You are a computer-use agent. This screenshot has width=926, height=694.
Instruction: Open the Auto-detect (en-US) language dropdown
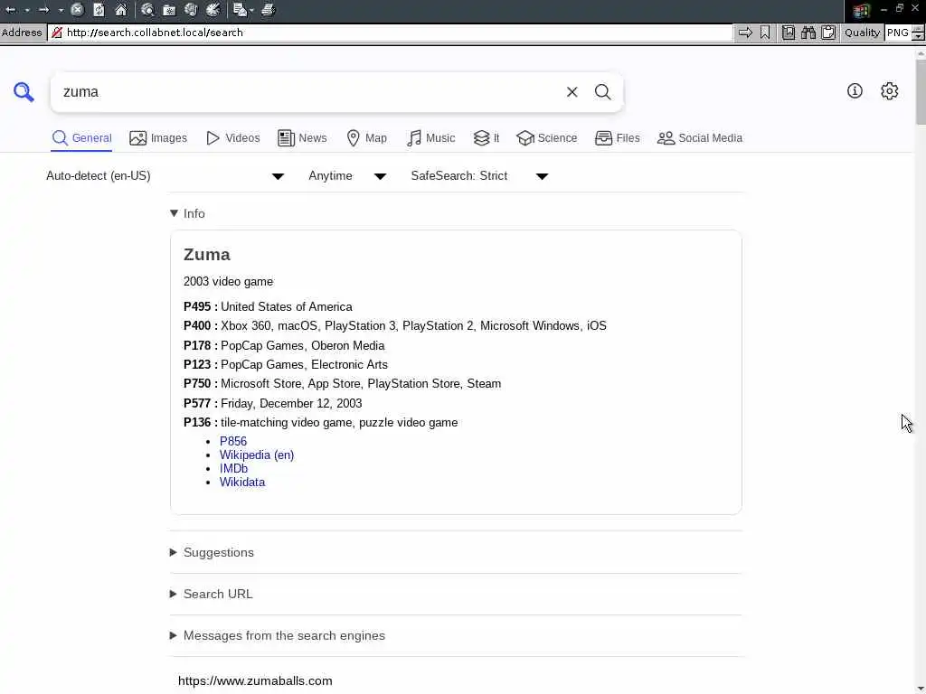pos(165,176)
